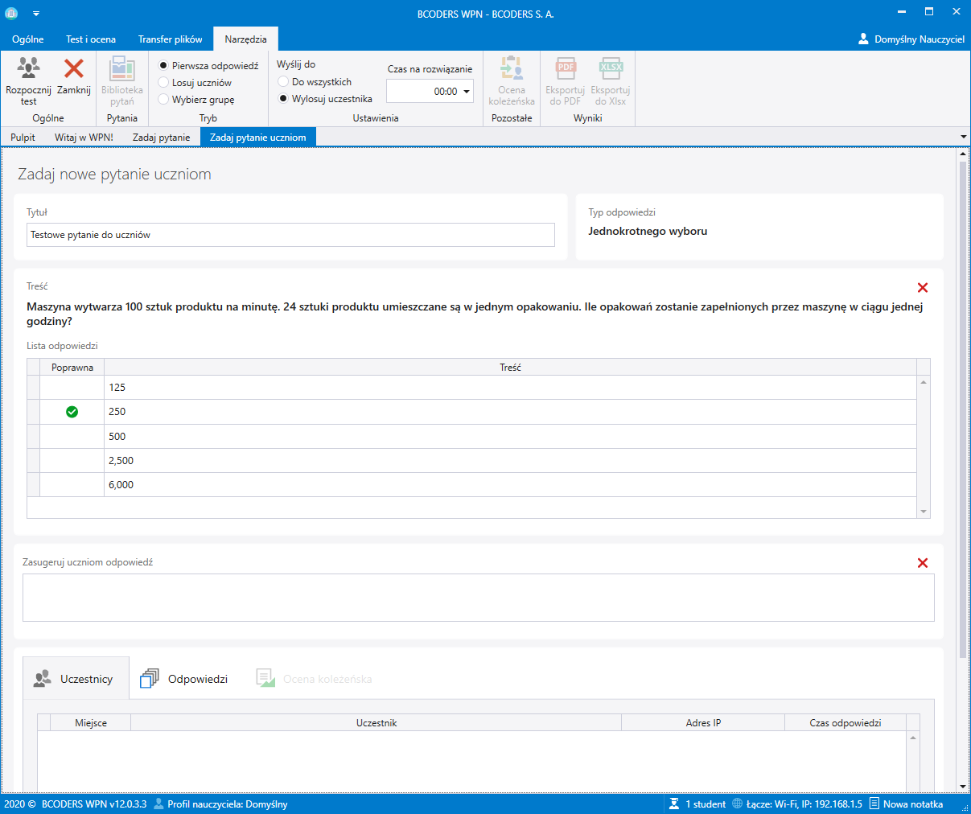Screen dimensions: 971x814
Task: Open the Narzędzia ribbon tab
Action: (x=245, y=39)
